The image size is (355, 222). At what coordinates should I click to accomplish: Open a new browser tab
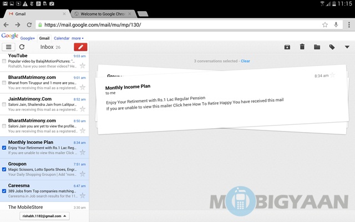pos(143,14)
